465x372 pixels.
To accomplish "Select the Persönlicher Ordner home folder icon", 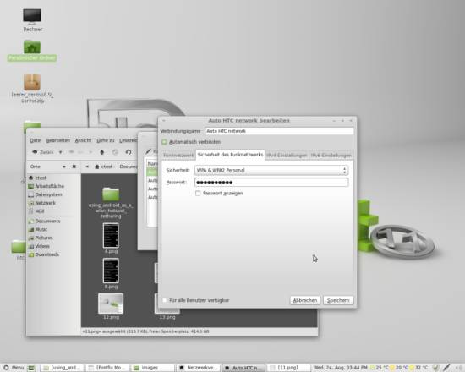I will pyautogui.click(x=32, y=51).
